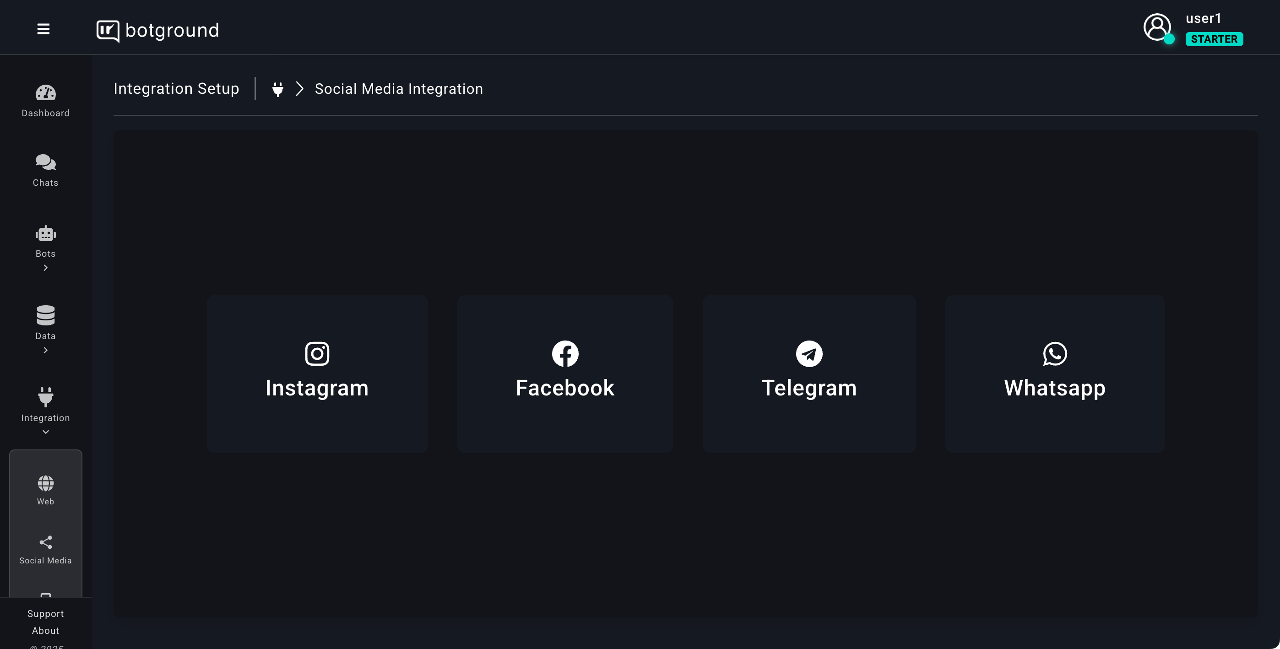
Task: Select the Telegram integration card
Action: (x=809, y=373)
